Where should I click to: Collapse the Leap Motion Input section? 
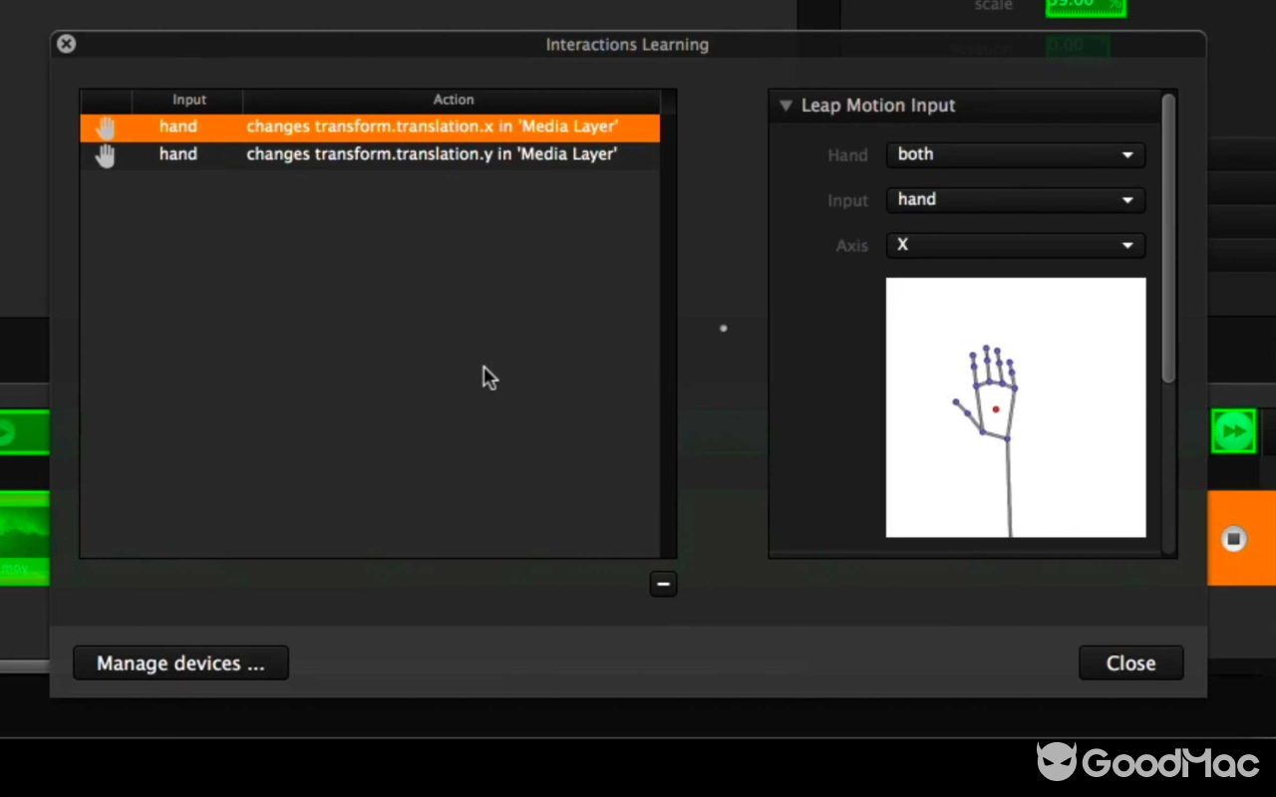786,106
